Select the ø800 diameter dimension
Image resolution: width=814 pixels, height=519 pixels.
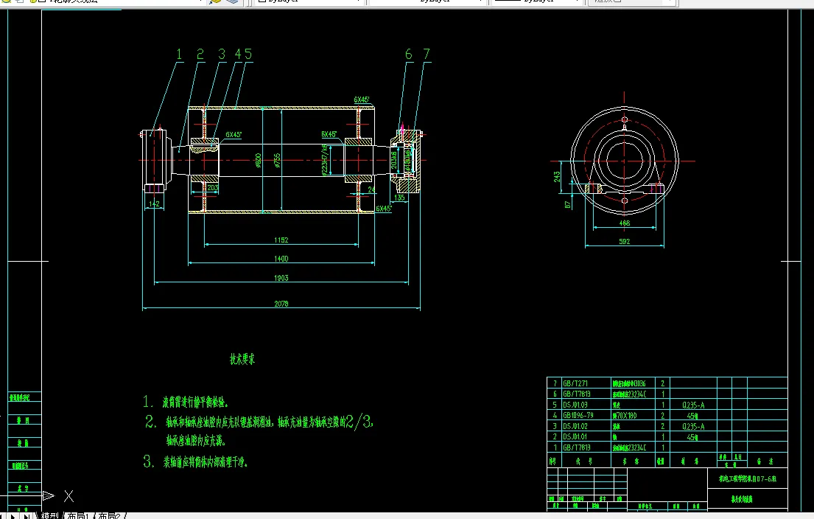click(258, 160)
